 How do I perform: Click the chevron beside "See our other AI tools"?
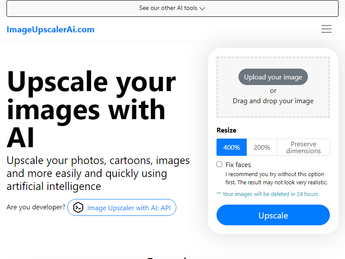(203, 8)
